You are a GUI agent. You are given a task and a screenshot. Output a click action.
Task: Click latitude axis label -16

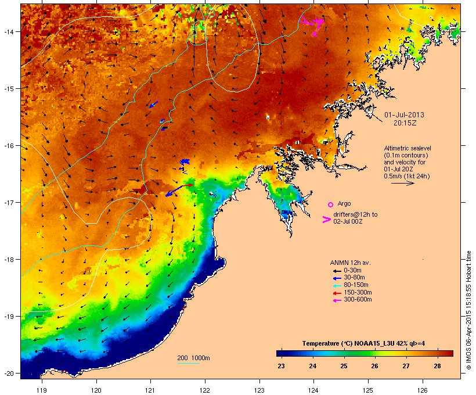coord(8,146)
